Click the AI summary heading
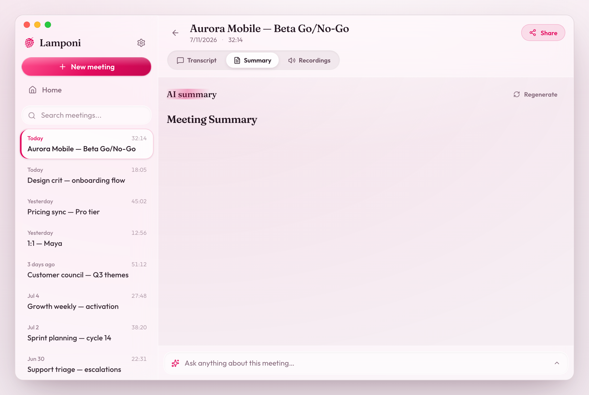Screen dimensions: 589x395 192,94
